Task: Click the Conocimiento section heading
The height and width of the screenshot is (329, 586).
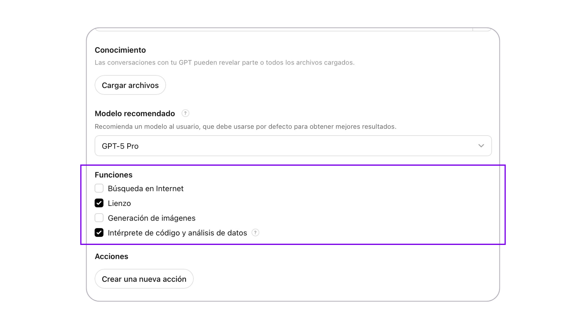Action: point(120,50)
